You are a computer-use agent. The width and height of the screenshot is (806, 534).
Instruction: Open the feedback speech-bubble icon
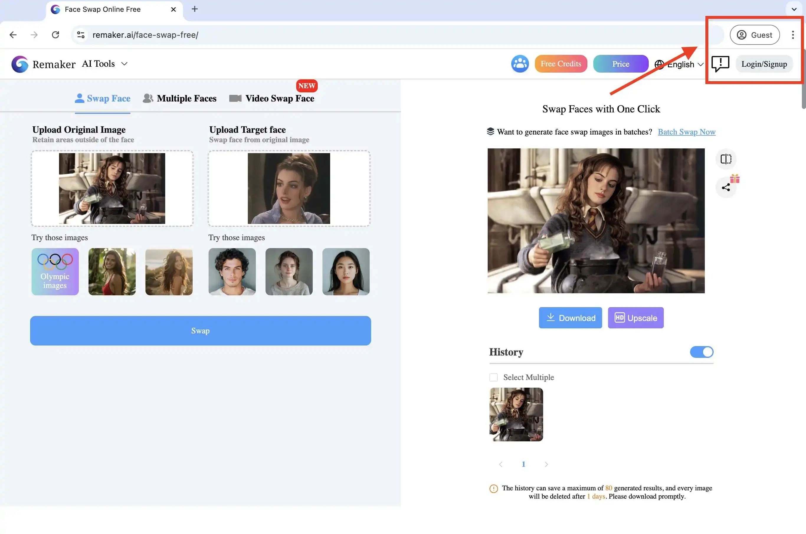coord(720,64)
